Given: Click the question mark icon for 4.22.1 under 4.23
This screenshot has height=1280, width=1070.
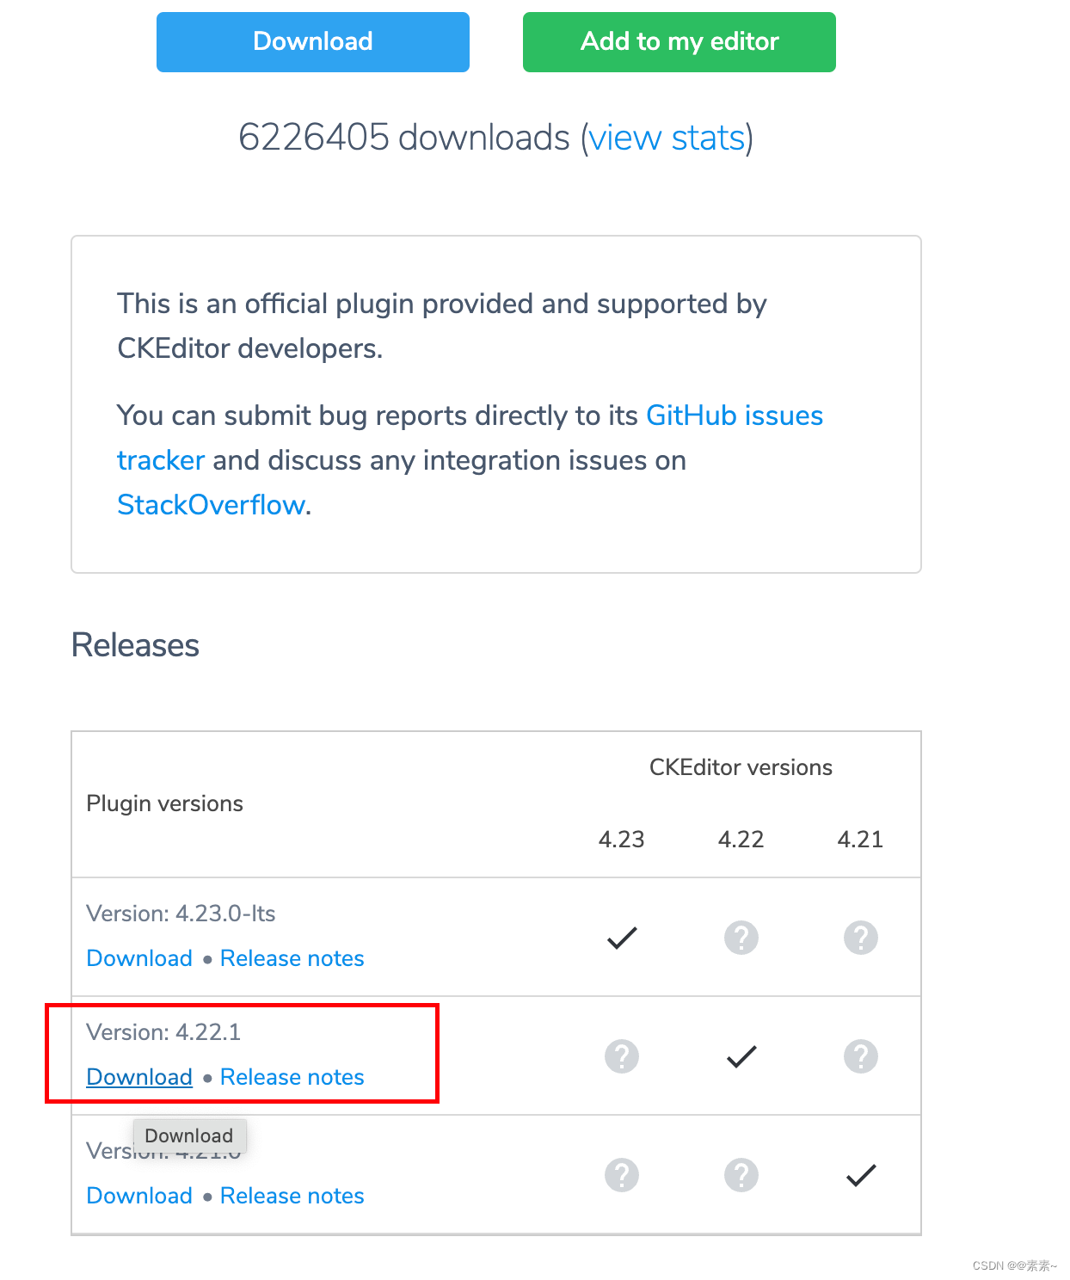Looking at the screenshot, I should coord(622,1056).
